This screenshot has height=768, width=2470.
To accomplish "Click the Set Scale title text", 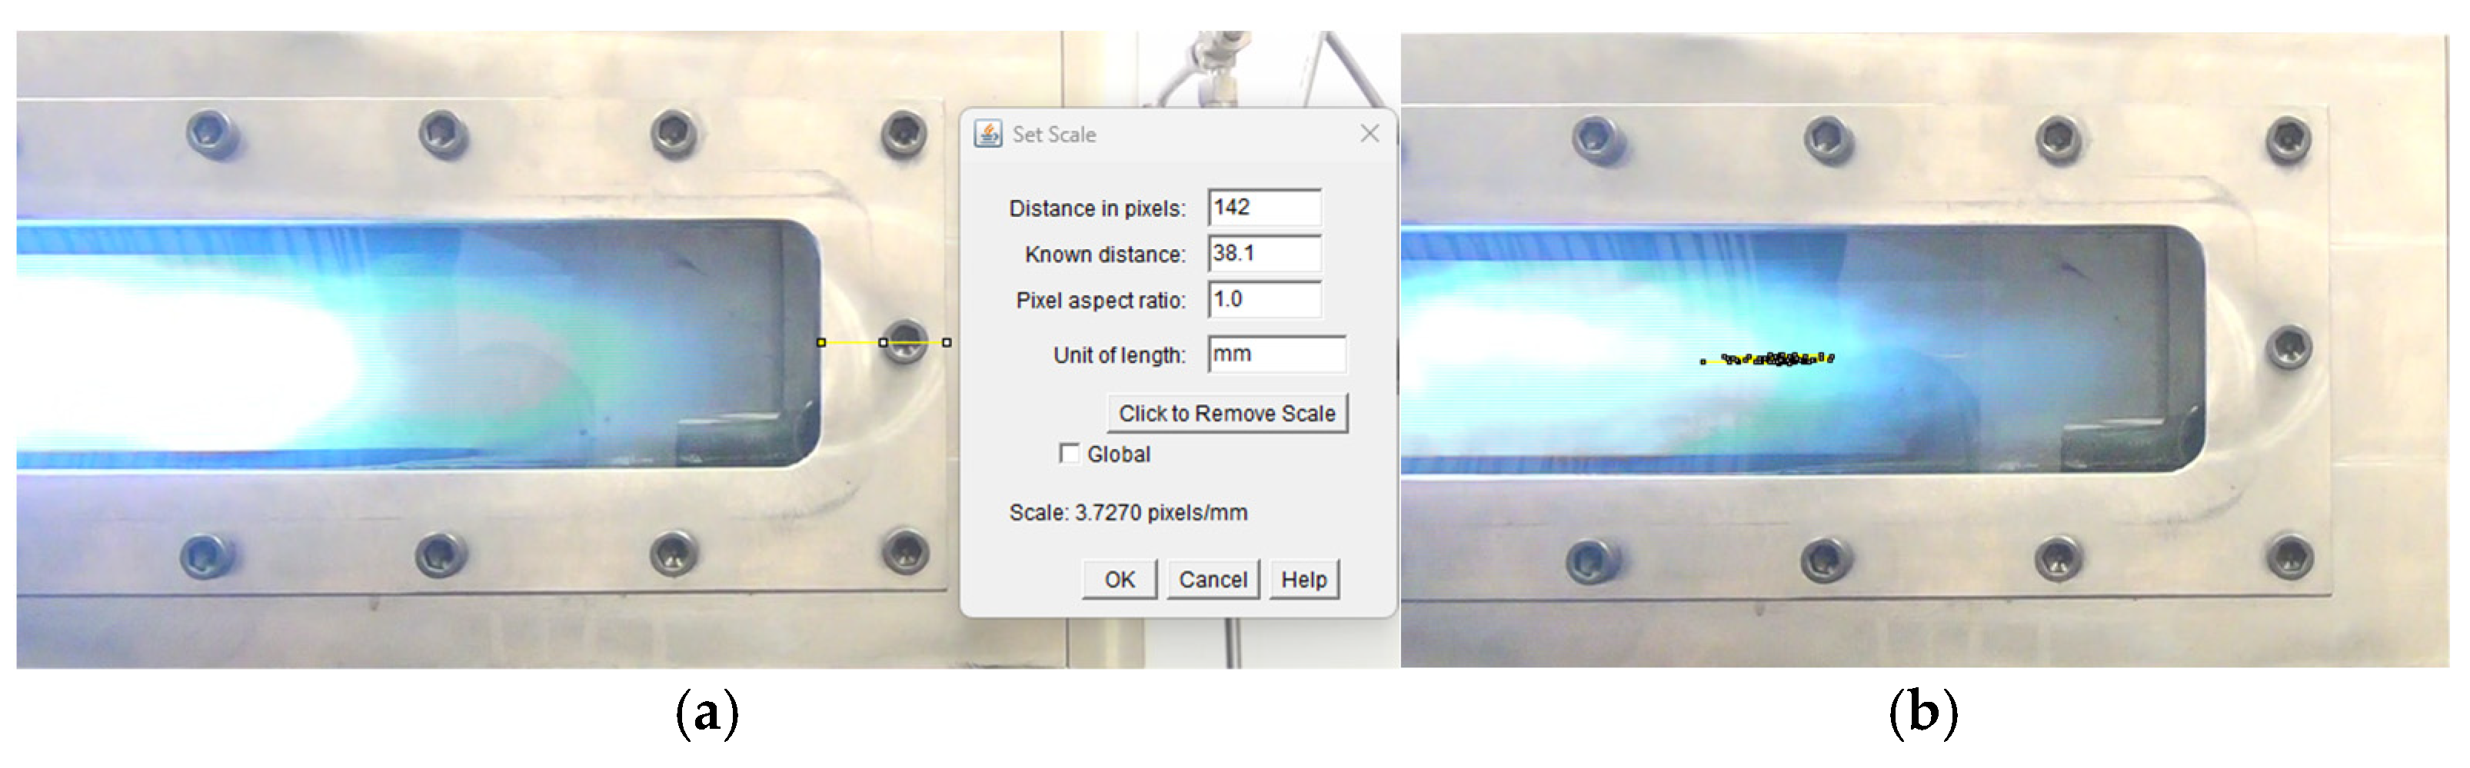I will tap(1054, 135).
